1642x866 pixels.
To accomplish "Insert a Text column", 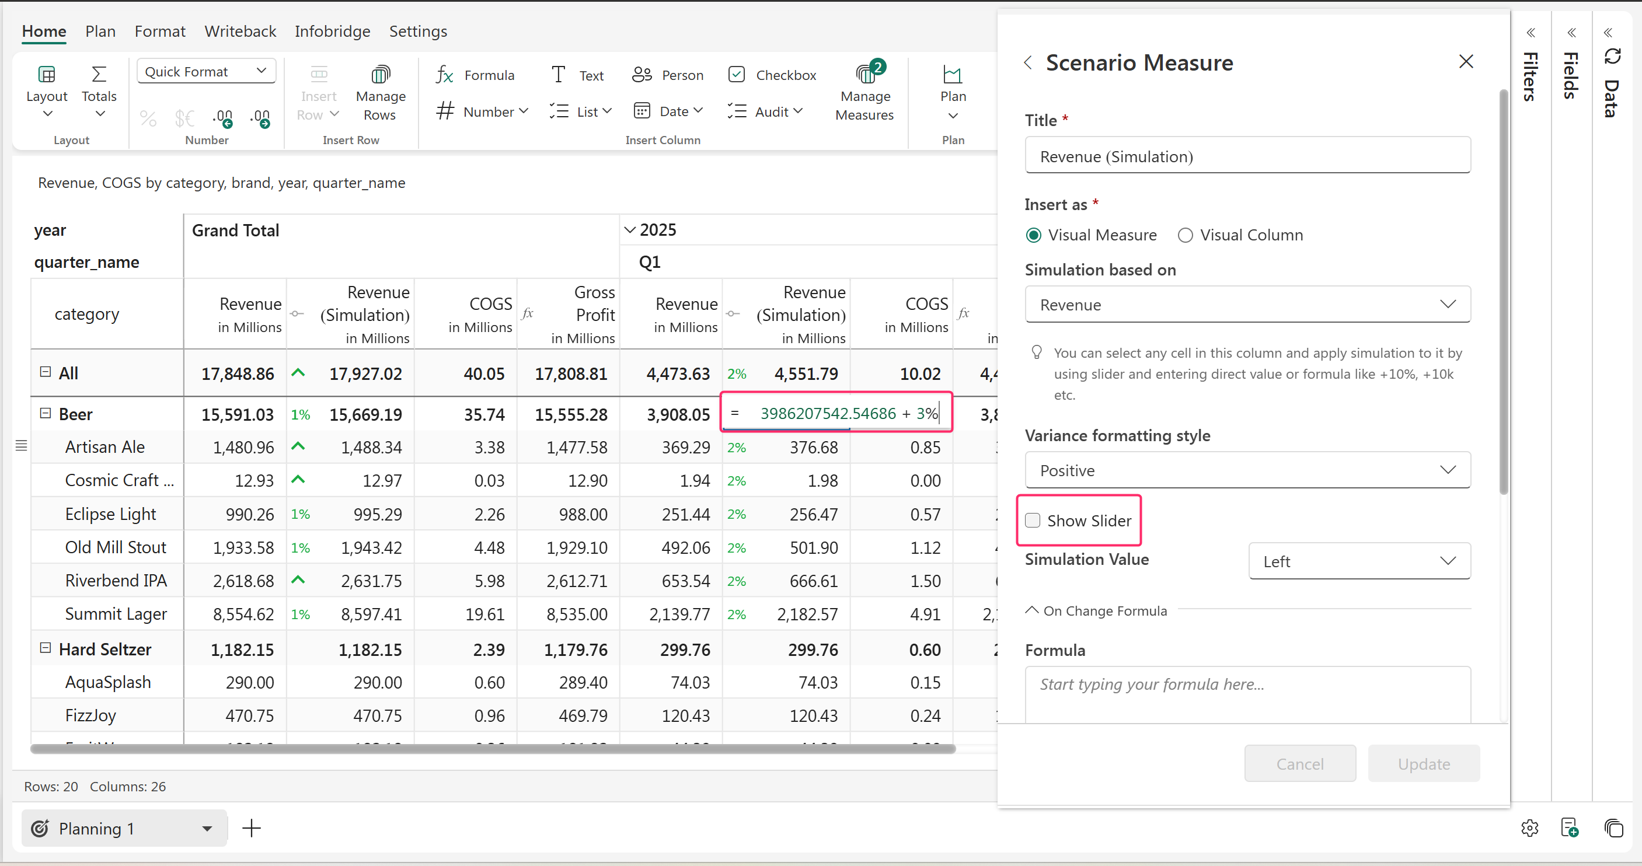I will pyautogui.click(x=577, y=75).
